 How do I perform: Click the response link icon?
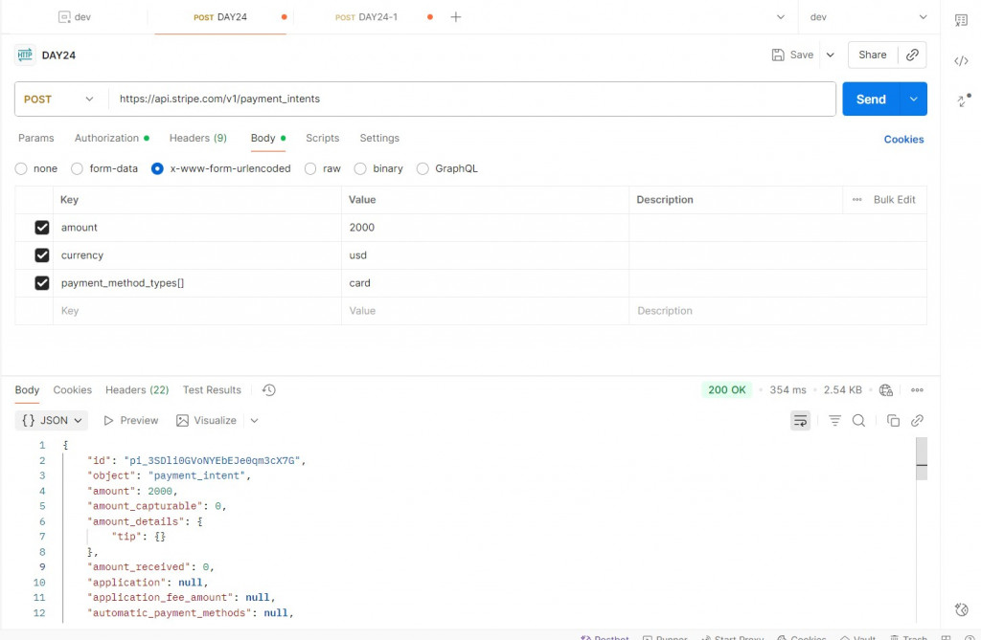(x=917, y=421)
